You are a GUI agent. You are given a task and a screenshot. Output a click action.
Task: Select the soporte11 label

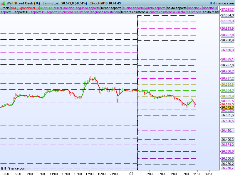(x=38, y=12)
